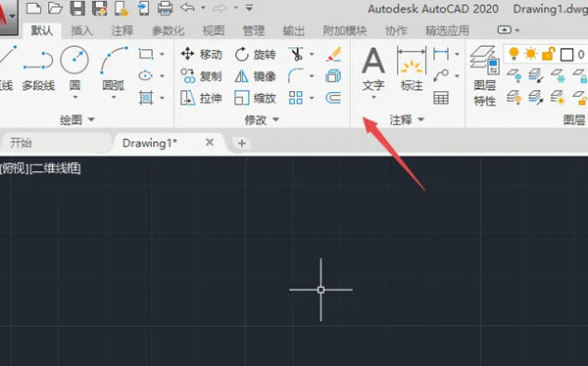
Task: Click the 镜像 mirror tool
Action: point(256,76)
